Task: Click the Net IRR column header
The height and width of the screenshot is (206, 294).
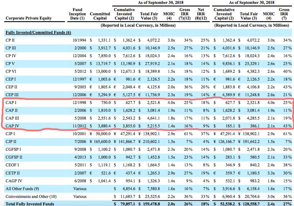Action: click(x=201, y=14)
